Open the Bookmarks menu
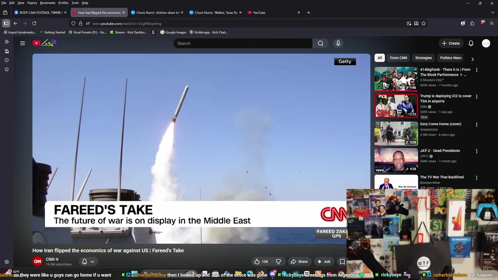 48,3
